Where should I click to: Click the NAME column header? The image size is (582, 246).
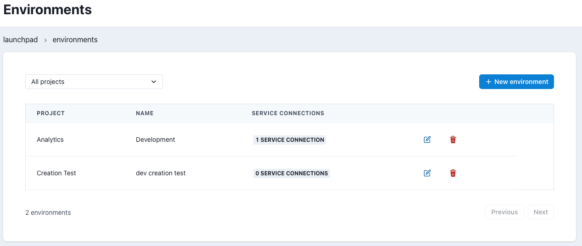[x=145, y=113]
